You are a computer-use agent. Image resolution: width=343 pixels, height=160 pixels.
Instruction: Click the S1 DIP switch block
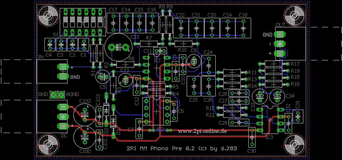[83, 21]
